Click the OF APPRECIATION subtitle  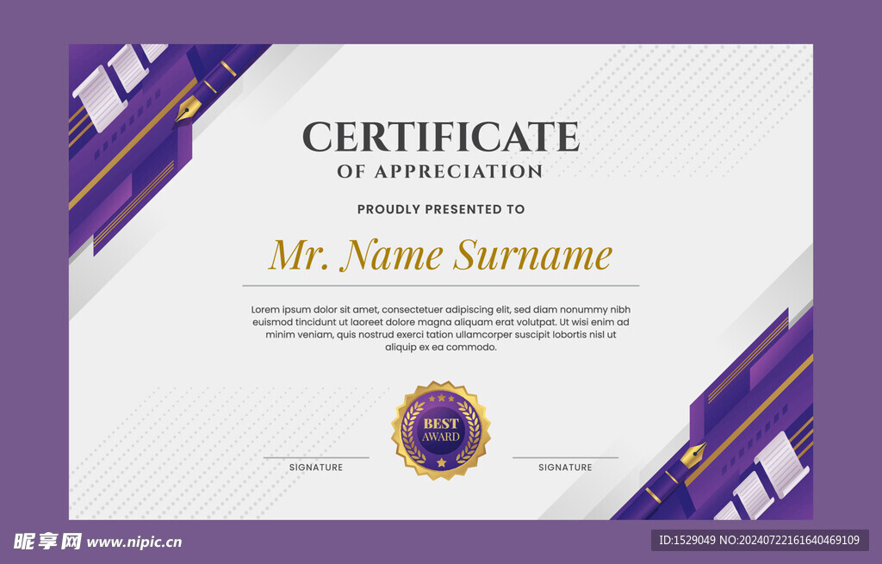(x=440, y=171)
